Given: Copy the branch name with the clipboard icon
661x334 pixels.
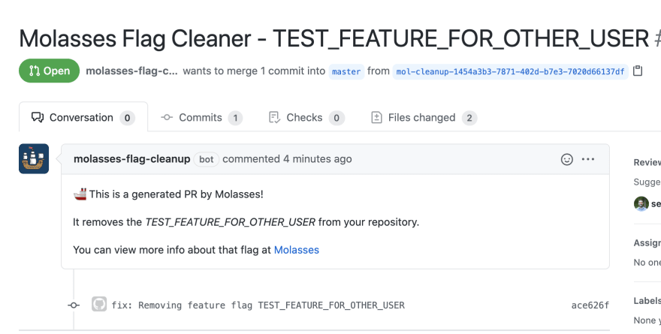Looking at the screenshot, I should pyautogui.click(x=638, y=71).
